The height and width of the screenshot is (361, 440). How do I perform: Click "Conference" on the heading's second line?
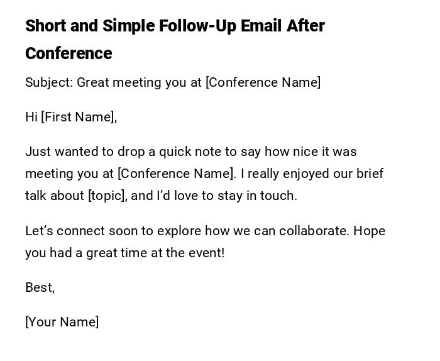(69, 53)
